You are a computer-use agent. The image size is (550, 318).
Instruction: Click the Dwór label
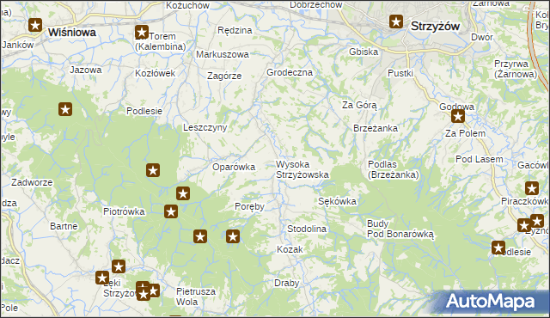(x=482, y=37)
